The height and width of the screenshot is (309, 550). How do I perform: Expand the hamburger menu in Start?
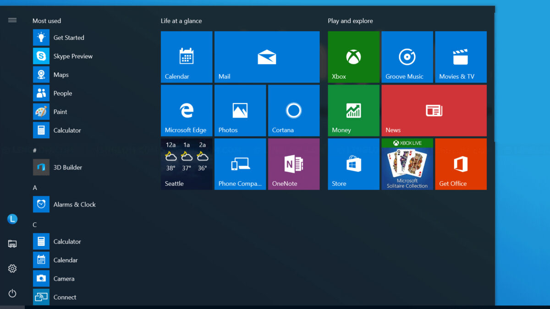pyautogui.click(x=12, y=20)
